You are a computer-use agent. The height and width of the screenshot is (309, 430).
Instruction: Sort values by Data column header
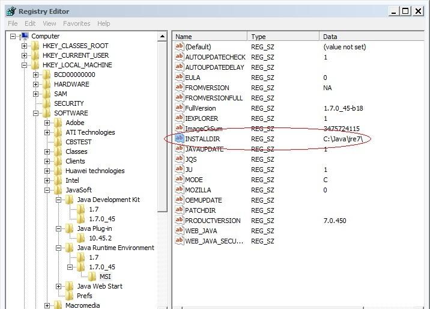[x=372, y=37]
